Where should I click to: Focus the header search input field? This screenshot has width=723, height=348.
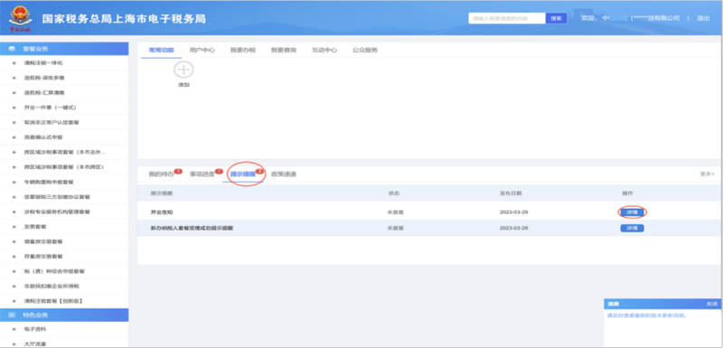coord(507,18)
